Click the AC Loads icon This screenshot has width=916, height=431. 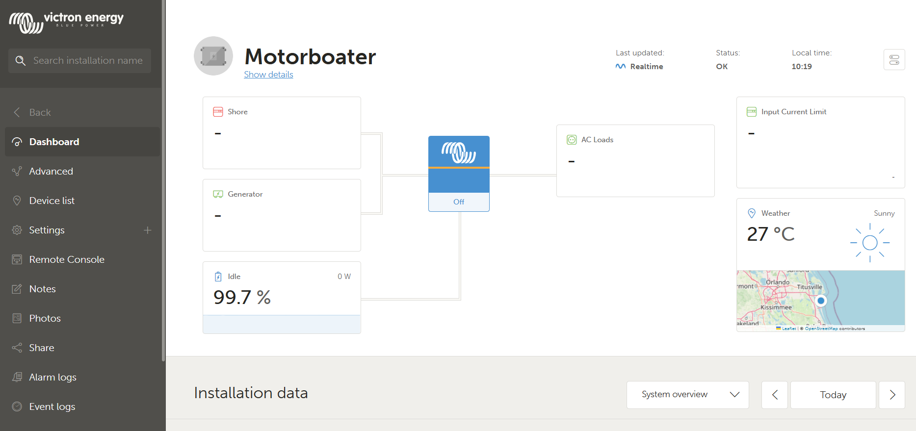pos(572,140)
